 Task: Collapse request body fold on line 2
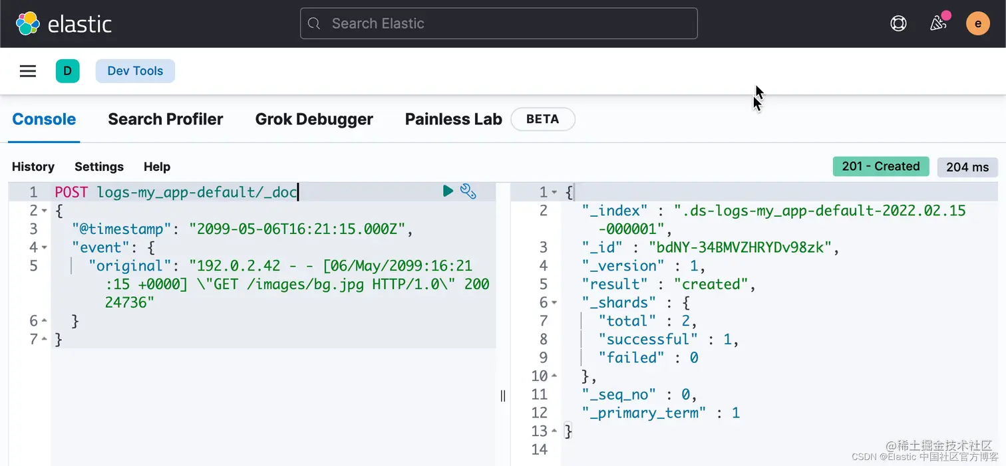[44, 211]
